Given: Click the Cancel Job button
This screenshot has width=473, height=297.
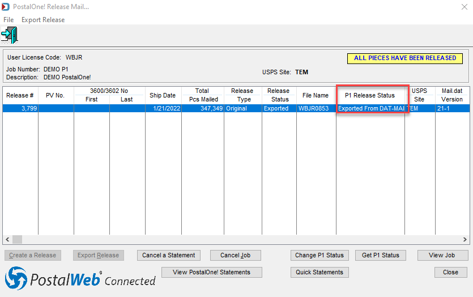Looking at the screenshot, I should 235,256.
